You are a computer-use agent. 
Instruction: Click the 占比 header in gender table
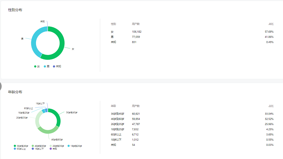point(271,24)
